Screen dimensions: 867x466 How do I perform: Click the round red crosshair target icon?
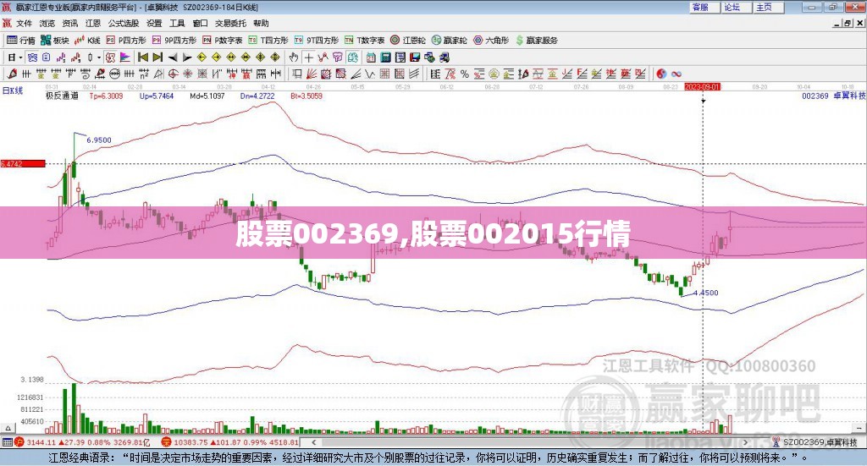[173, 74]
